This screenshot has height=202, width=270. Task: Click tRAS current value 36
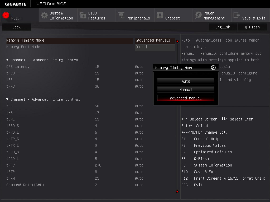97,86
